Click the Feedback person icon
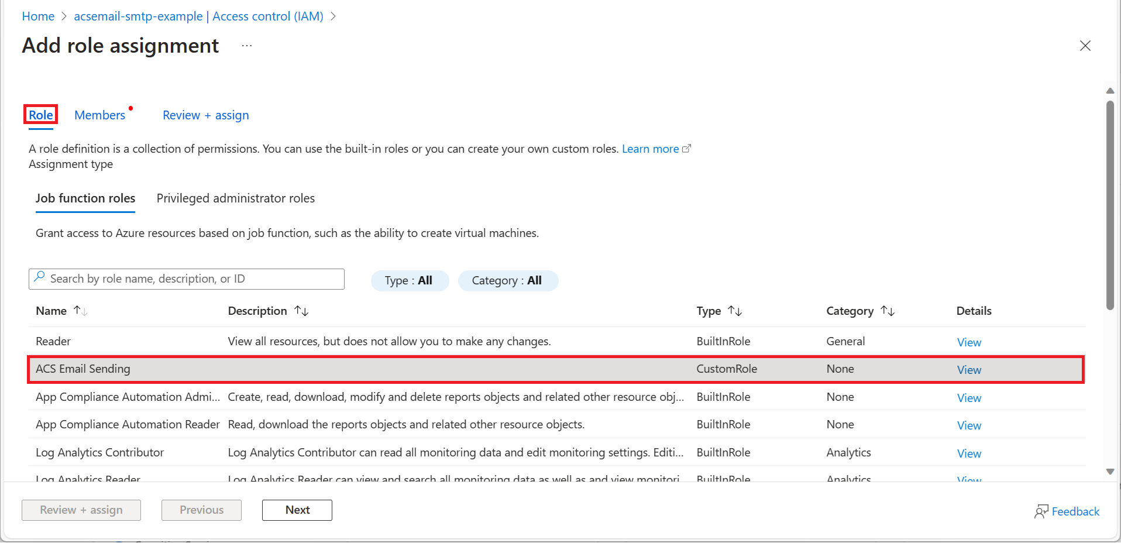 tap(1041, 511)
